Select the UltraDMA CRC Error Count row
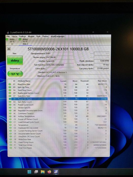 [58, 136]
